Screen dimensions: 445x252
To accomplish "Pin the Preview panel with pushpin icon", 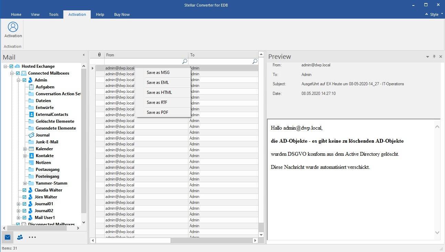I will pyautogui.click(x=434, y=57).
